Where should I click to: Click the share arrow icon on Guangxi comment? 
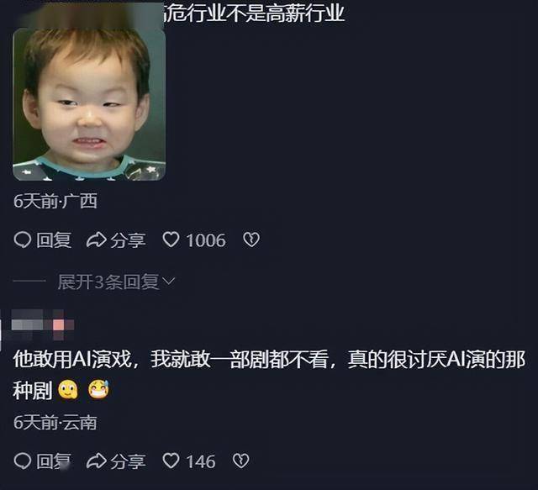(x=96, y=240)
